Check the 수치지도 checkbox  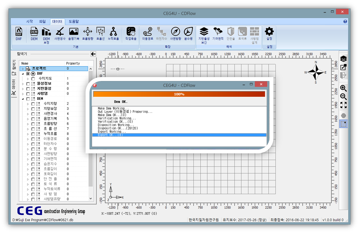point(33,79)
